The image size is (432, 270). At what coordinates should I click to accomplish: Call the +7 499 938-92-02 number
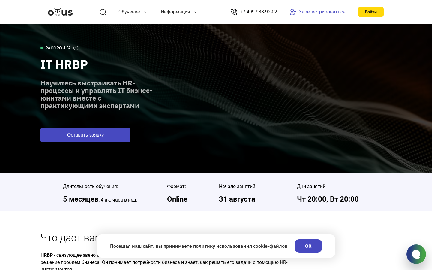pyautogui.click(x=259, y=12)
